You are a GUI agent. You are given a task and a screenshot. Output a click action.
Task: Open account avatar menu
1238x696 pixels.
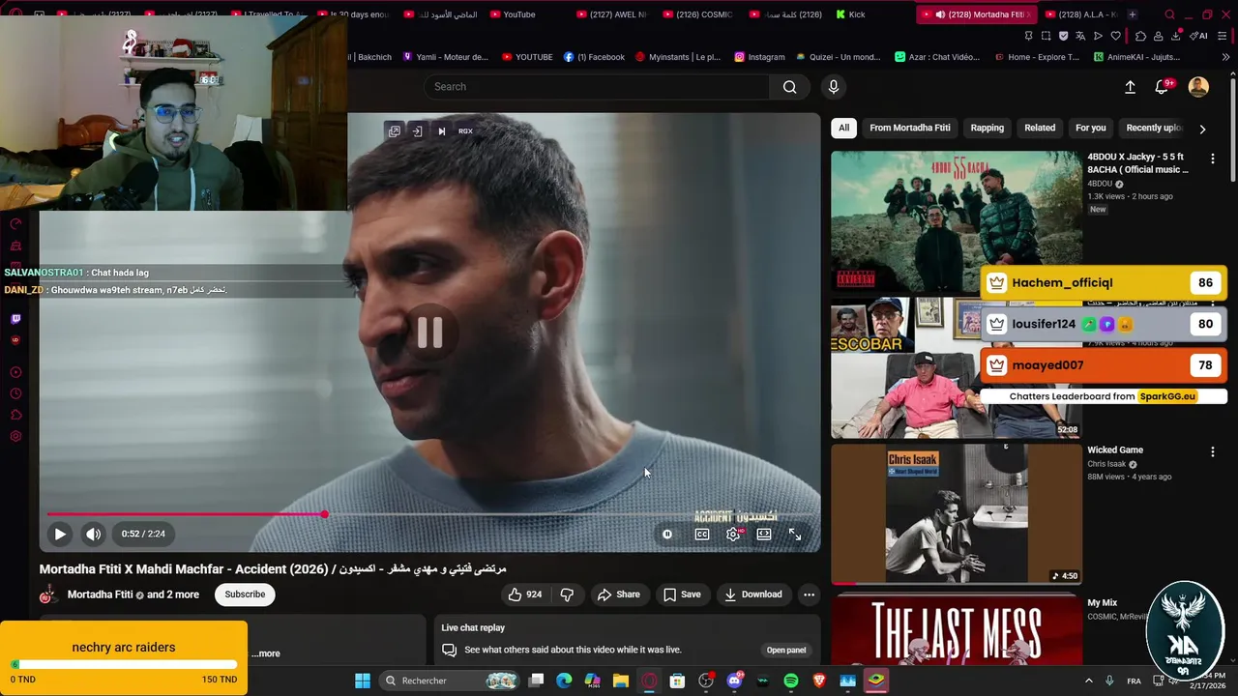pos(1198,87)
